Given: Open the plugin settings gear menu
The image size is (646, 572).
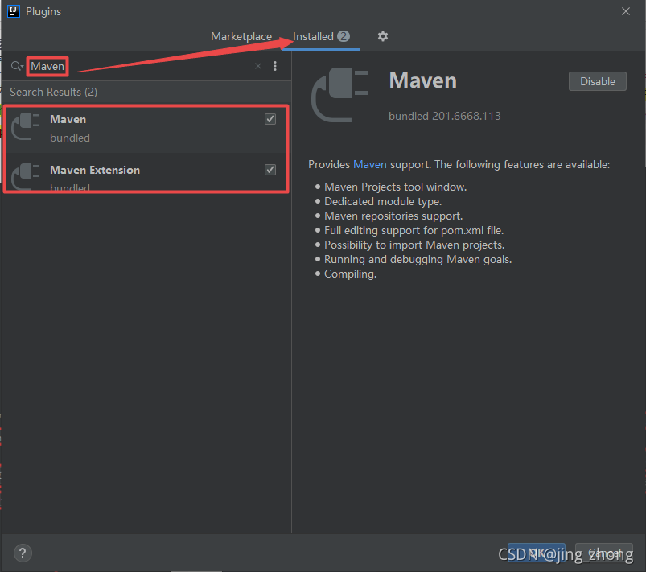Looking at the screenshot, I should click(383, 36).
